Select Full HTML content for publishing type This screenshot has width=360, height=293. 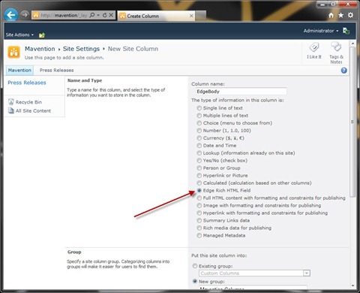[x=199, y=198]
